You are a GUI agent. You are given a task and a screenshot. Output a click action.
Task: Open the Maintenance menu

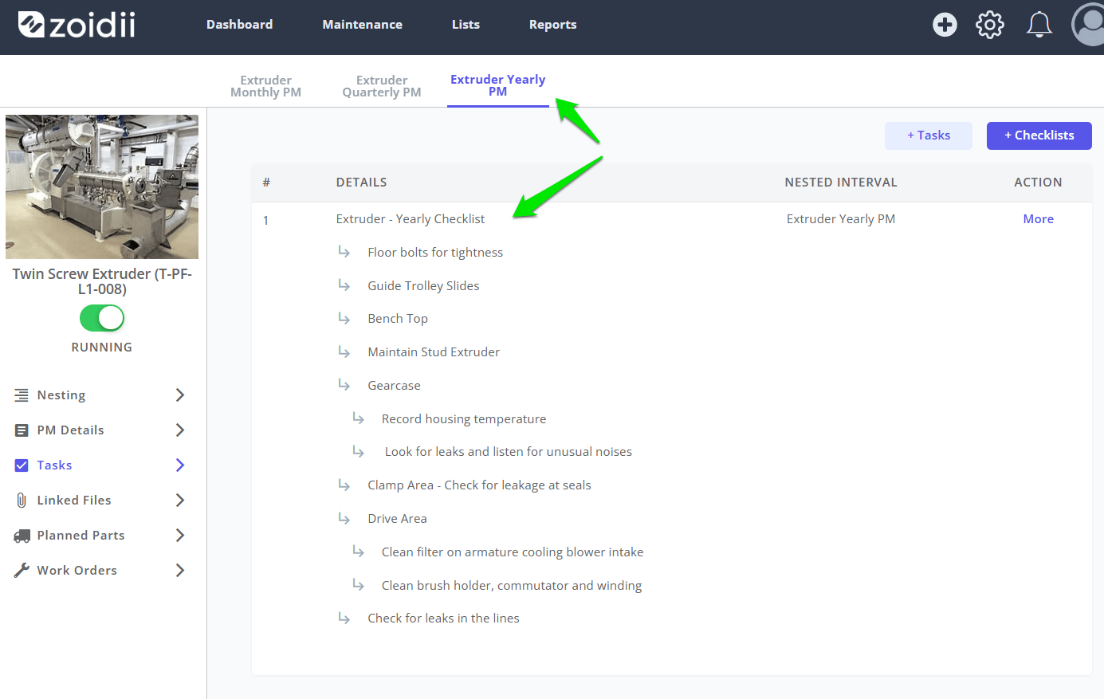362,25
